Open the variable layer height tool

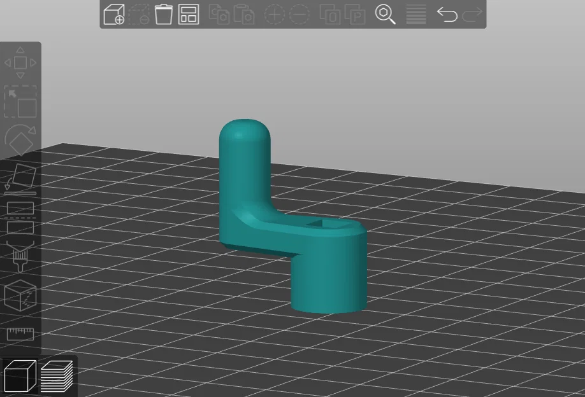tap(415, 14)
